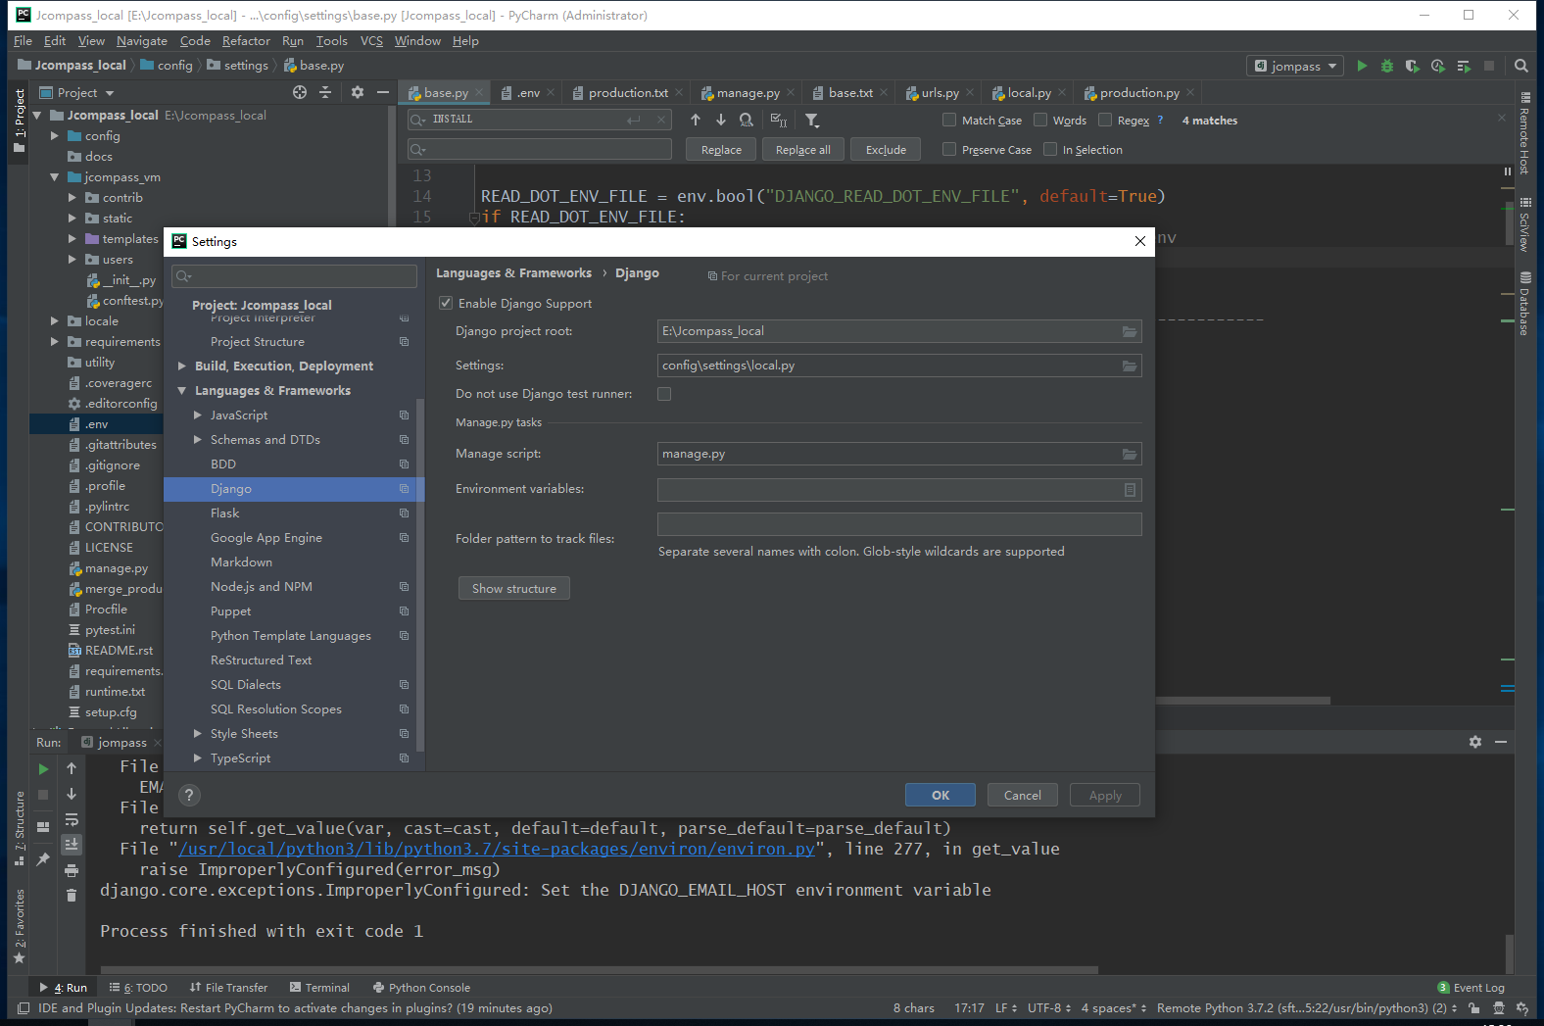The width and height of the screenshot is (1544, 1026).
Task: Clear run output trash icon
Action: pyautogui.click(x=72, y=895)
